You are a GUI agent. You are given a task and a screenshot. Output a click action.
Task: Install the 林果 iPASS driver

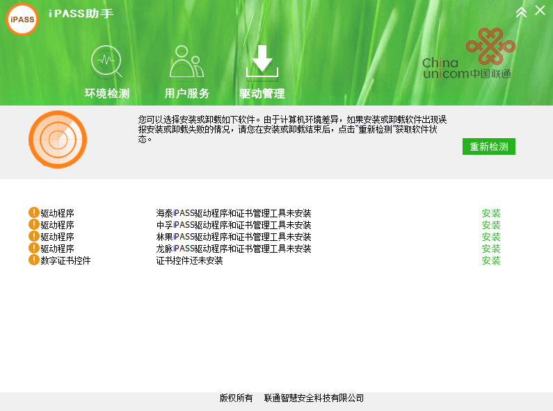pos(491,237)
